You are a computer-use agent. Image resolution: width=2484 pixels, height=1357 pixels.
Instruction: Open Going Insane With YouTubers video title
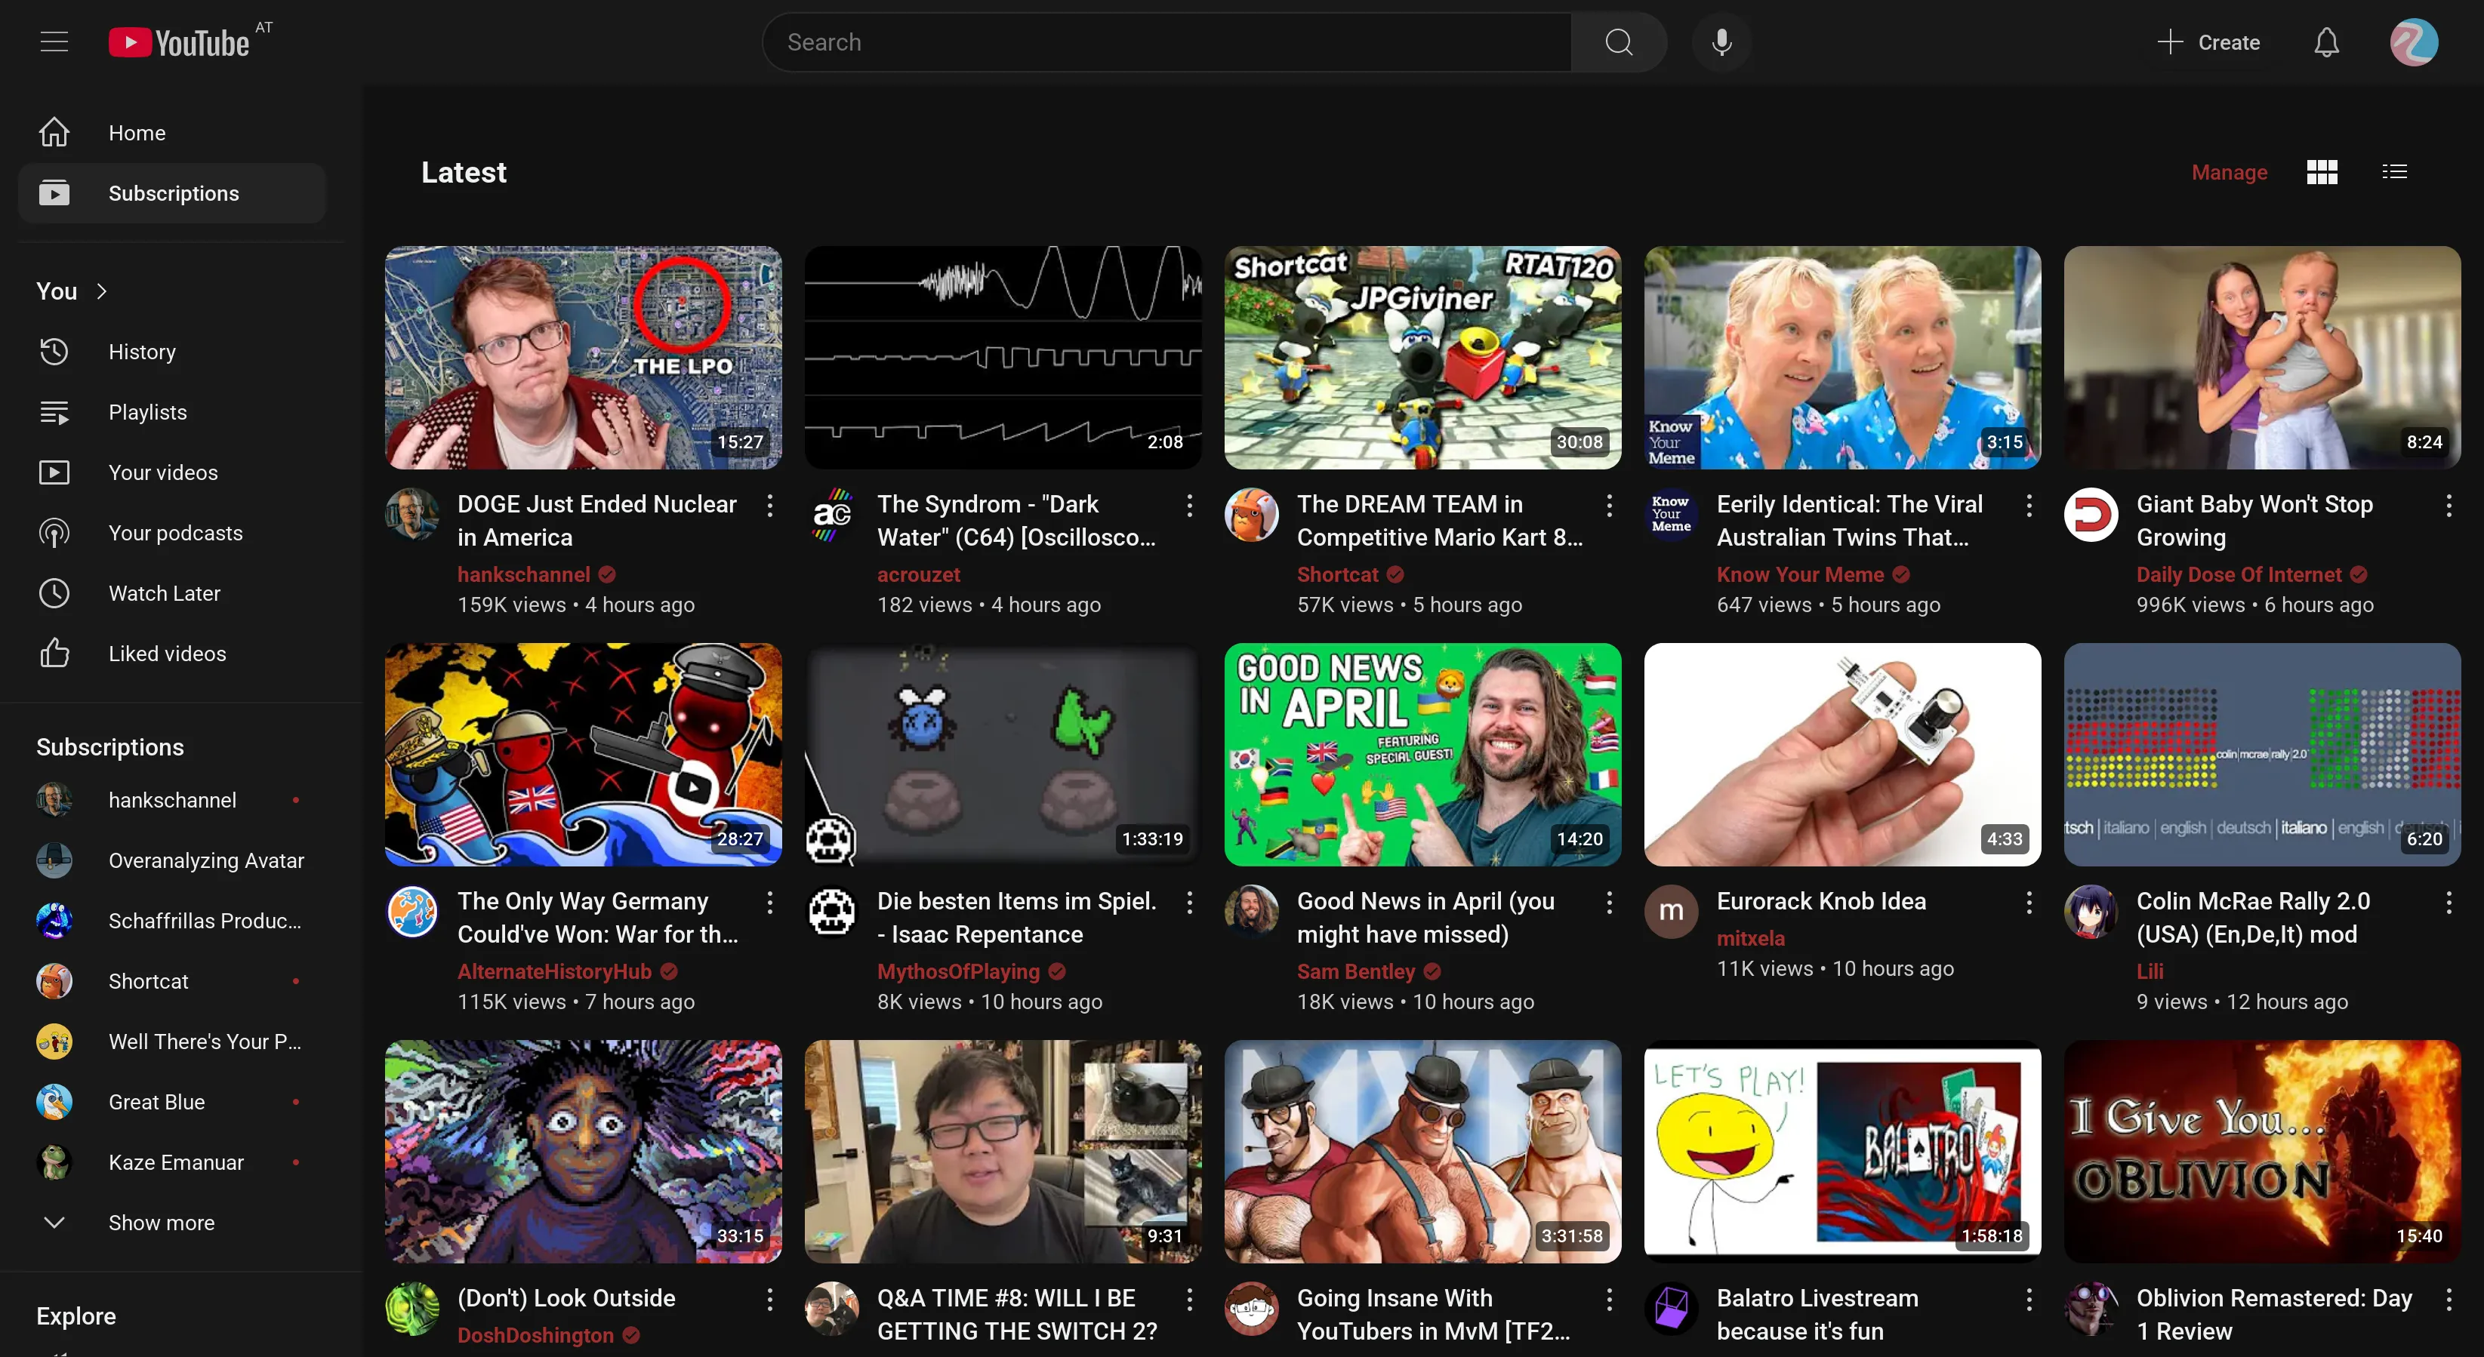1433,1315
